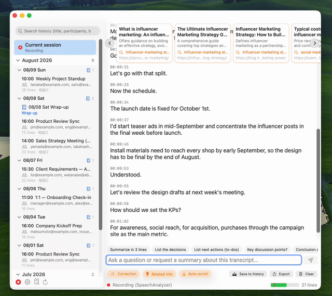
Task: Open the 14:00 Sales Strategy Meeting session
Action: 57,146
